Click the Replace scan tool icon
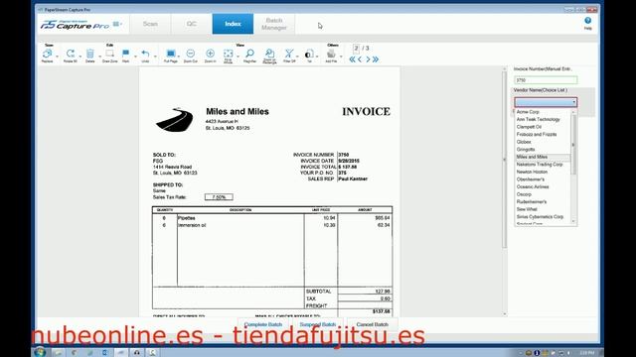The height and width of the screenshot is (357, 636). tap(47, 54)
